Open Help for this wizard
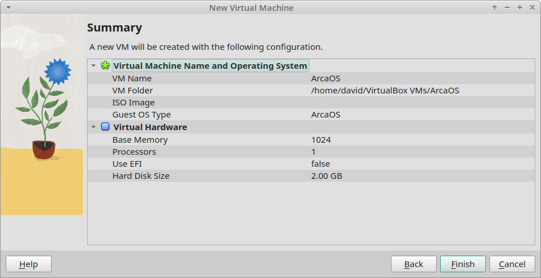Viewport: 541px width, 278px height. (x=29, y=264)
